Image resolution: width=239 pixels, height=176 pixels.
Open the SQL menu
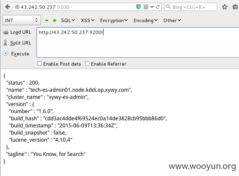(x=68, y=20)
